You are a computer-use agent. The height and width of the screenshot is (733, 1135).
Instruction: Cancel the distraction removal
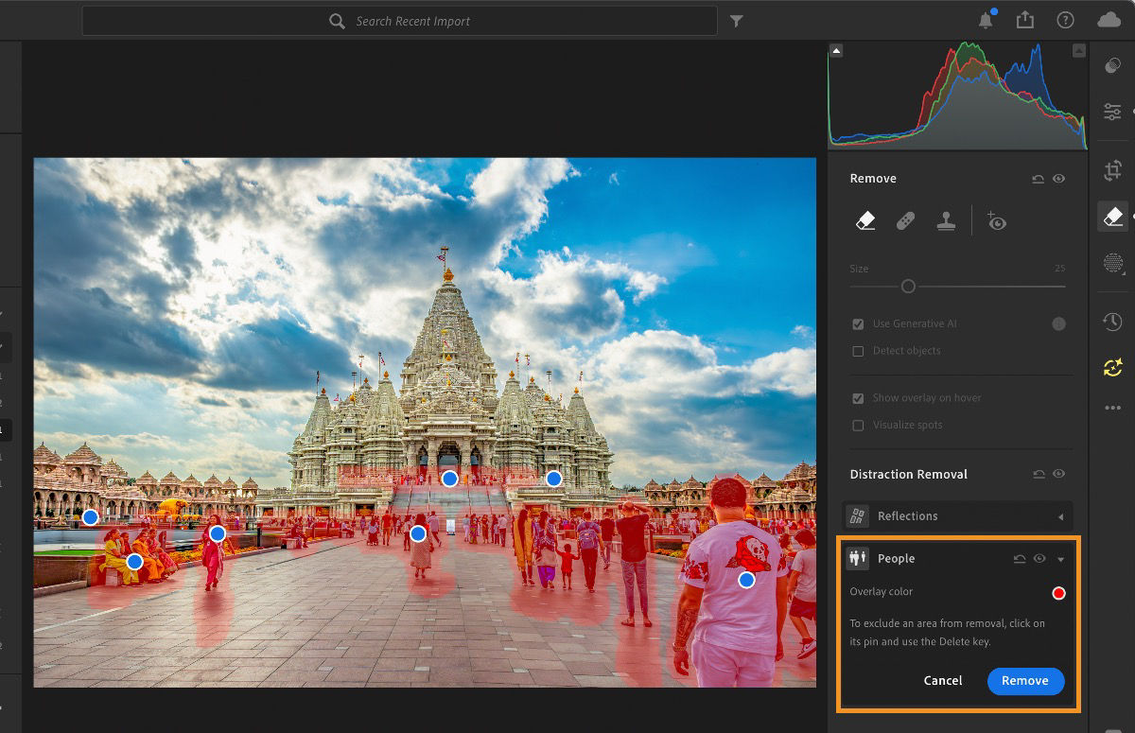tap(942, 681)
